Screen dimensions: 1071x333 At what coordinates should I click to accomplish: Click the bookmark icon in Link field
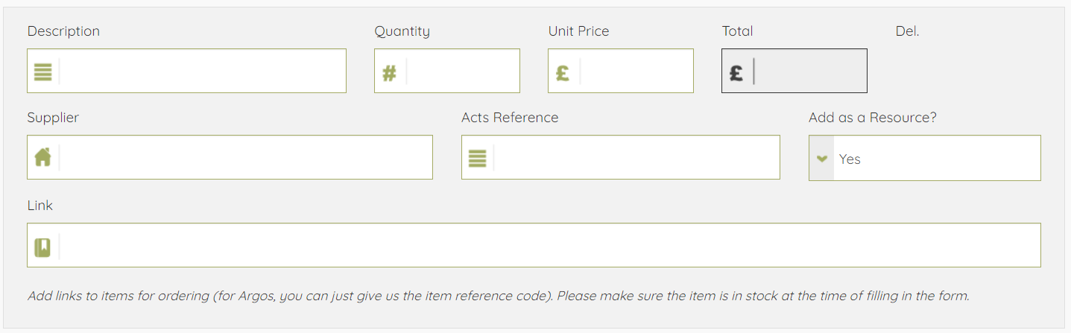point(42,247)
